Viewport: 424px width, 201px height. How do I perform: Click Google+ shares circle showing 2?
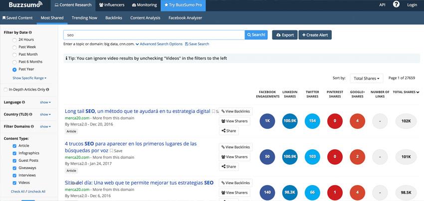pos(358,157)
